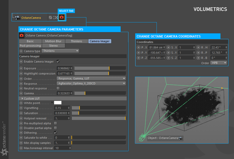Select the Octane camera tag icon
This screenshot has width=234, height=159.
coord(62,17)
